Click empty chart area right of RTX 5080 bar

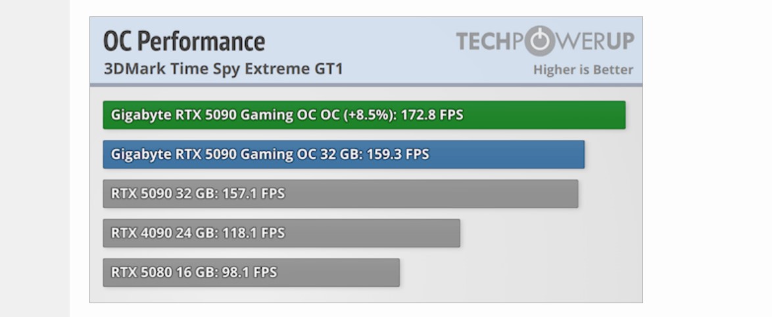click(519, 272)
